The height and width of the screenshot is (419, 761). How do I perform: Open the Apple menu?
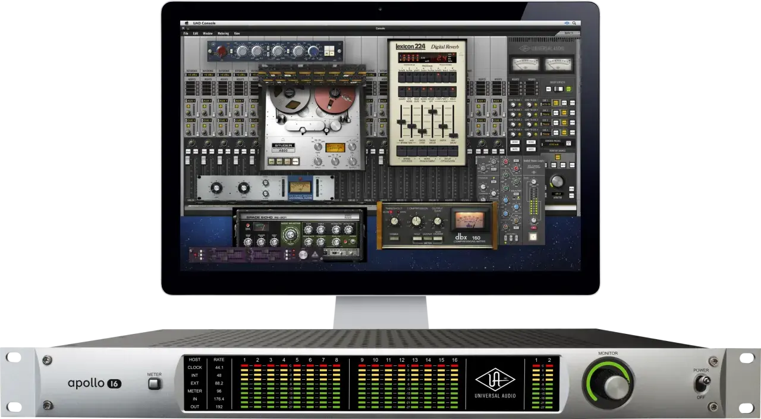click(187, 23)
